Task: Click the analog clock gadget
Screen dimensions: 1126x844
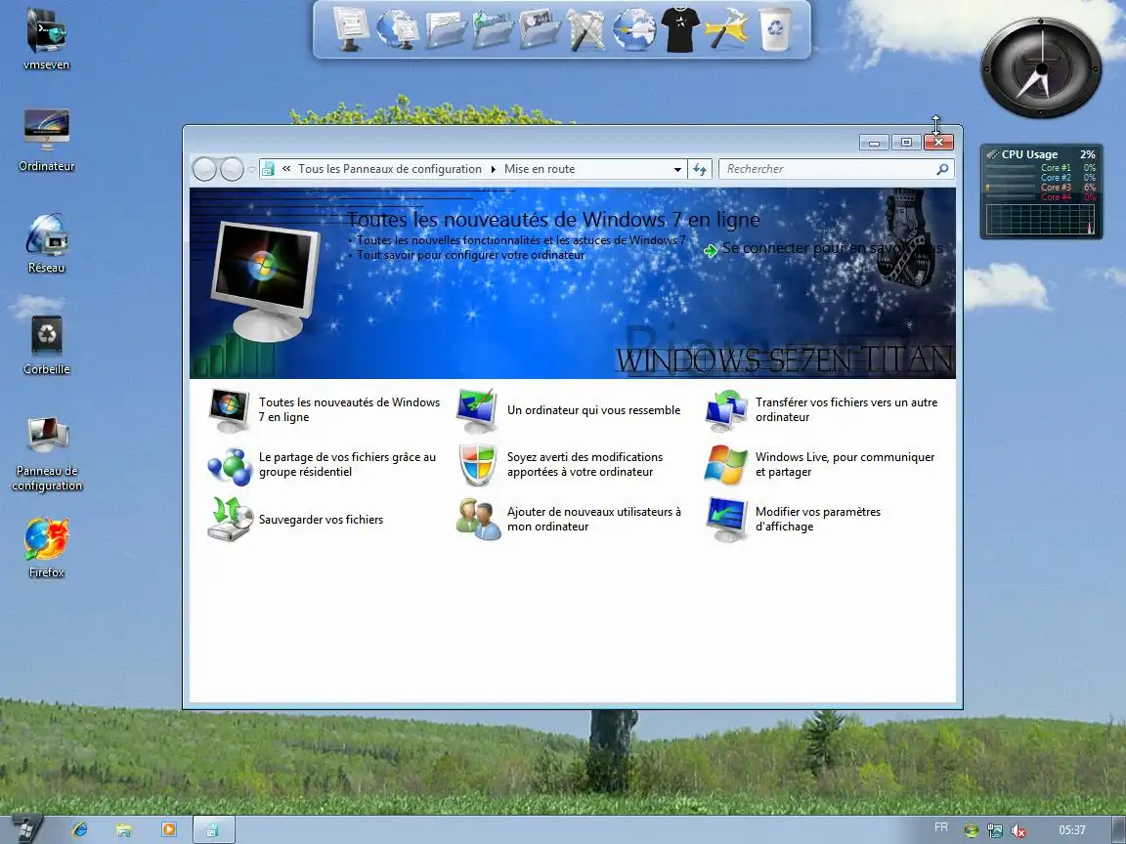Action: (x=1041, y=68)
